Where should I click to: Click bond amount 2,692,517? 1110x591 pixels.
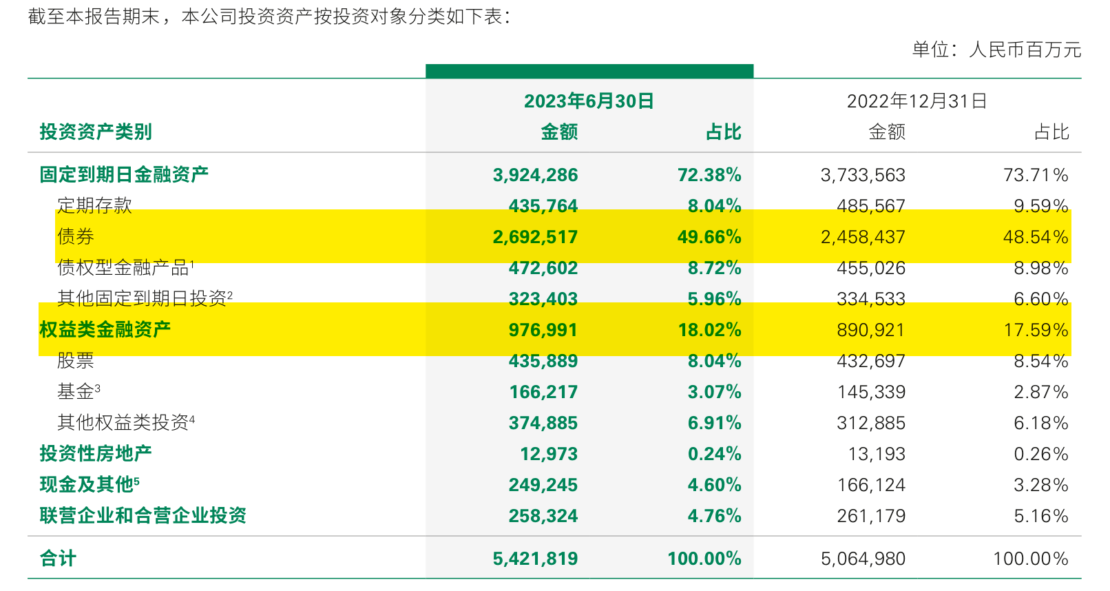535,237
